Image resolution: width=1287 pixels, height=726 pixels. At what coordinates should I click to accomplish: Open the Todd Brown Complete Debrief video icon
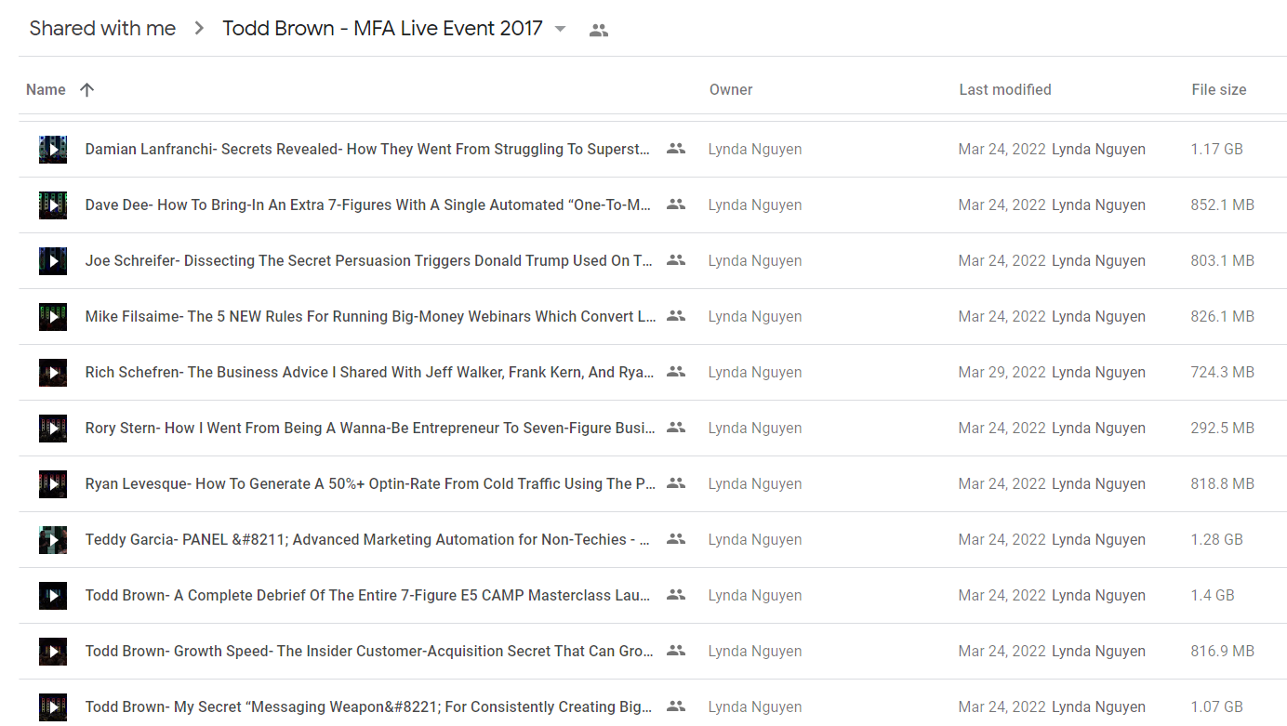[53, 595]
